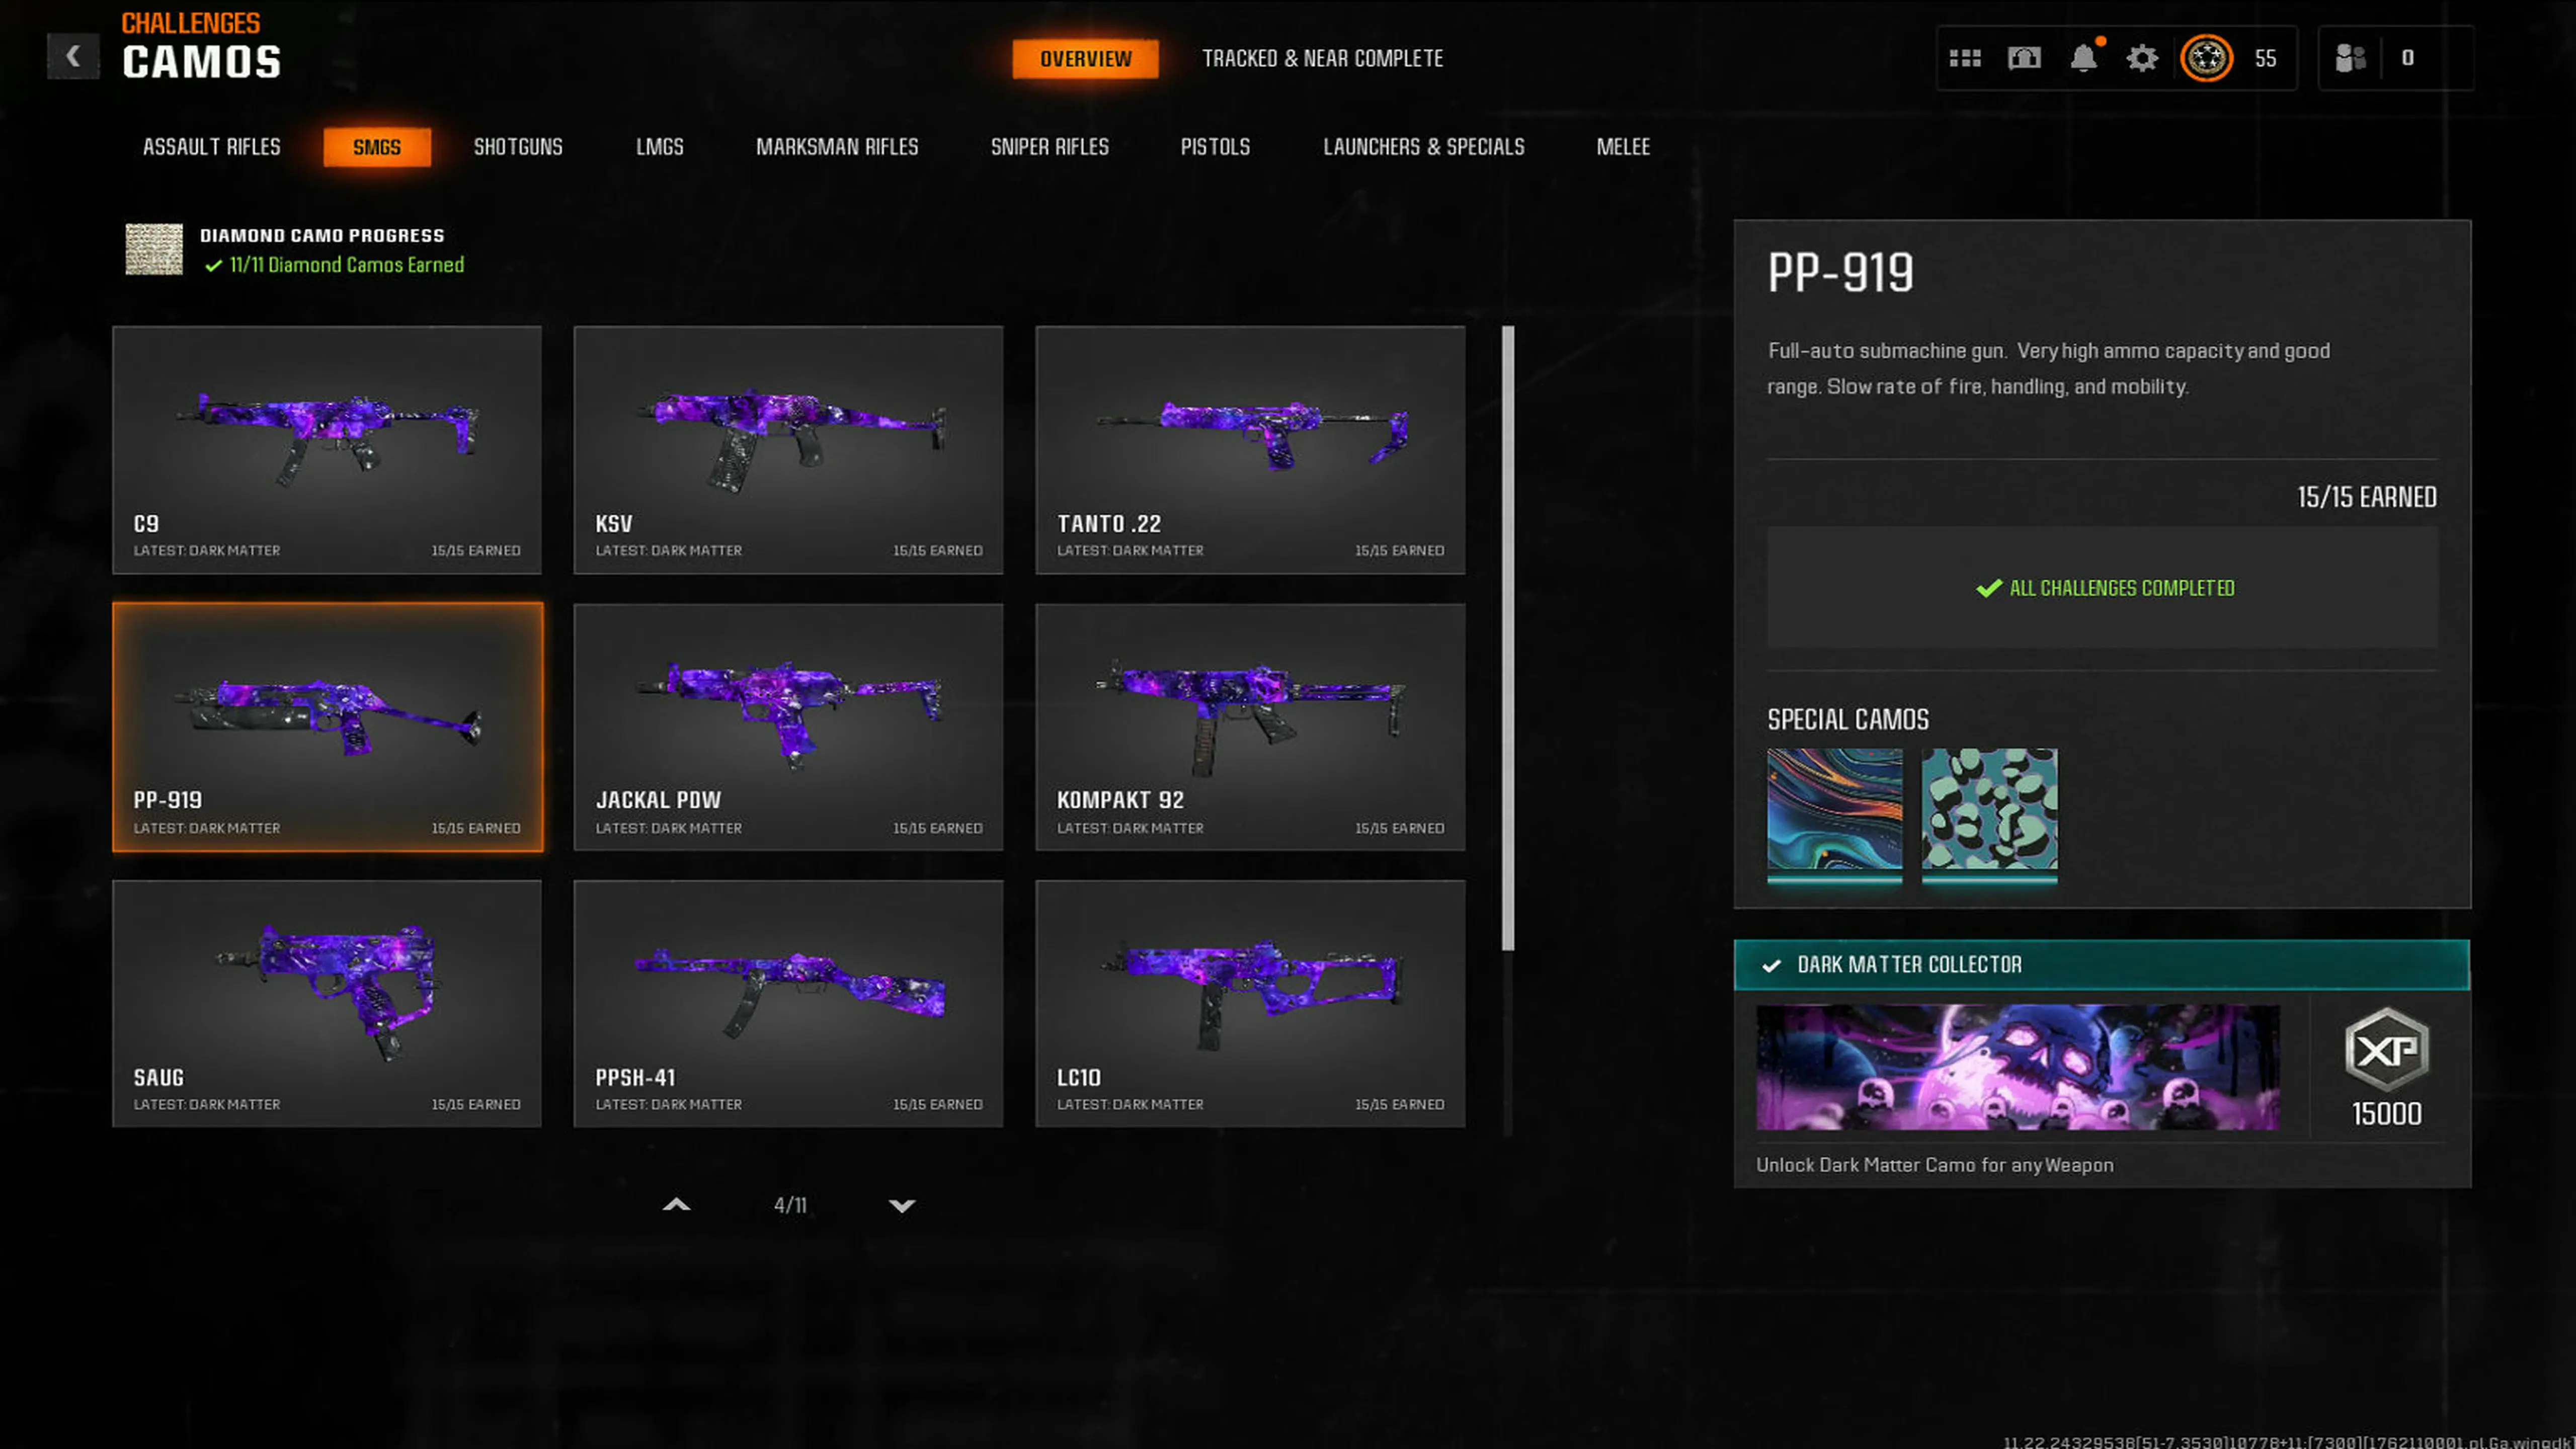The height and width of the screenshot is (1449, 2576).
Task: Open the grid menu icon in top bar
Action: point(1965,58)
